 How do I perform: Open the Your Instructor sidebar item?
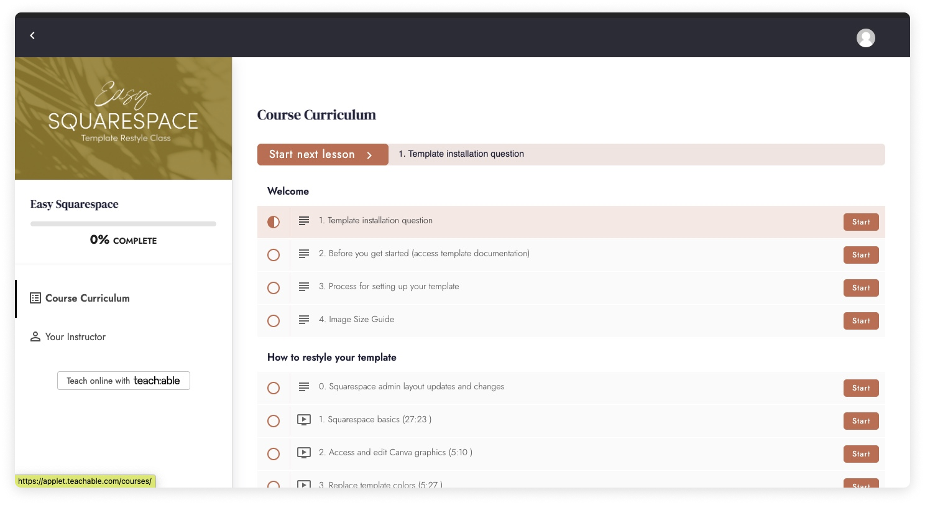(x=75, y=336)
